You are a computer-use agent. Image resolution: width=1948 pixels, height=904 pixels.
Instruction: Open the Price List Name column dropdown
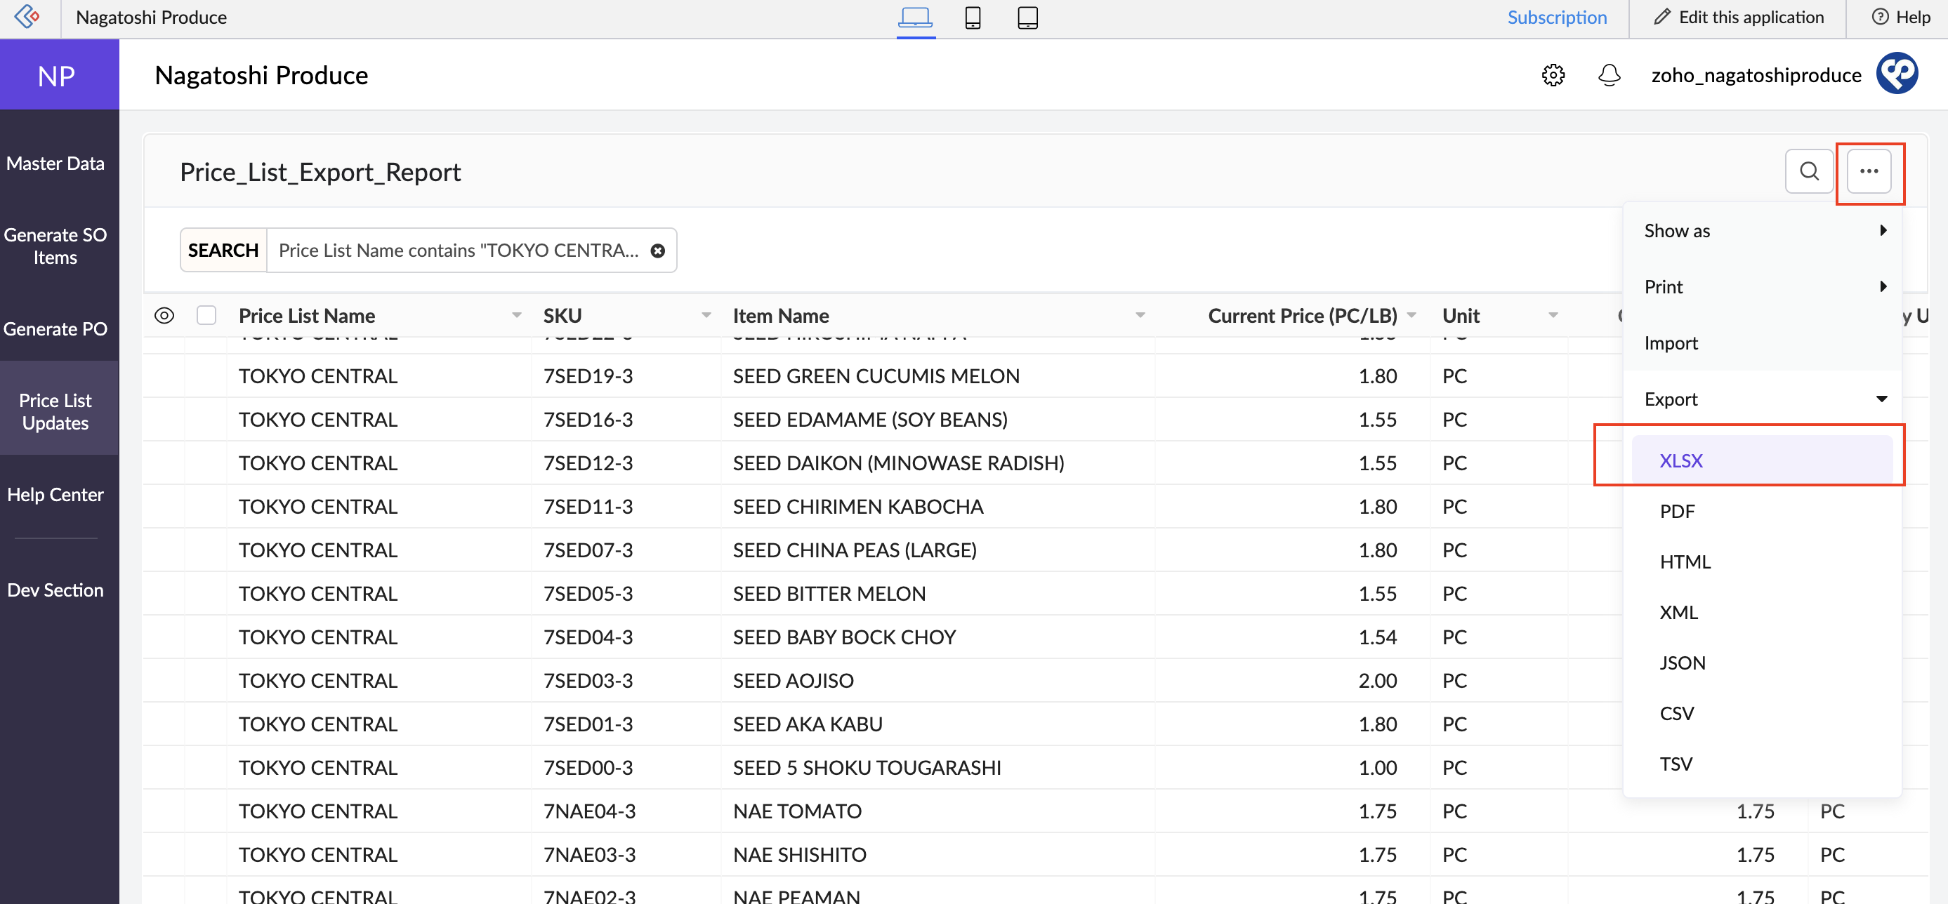pyautogui.click(x=516, y=315)
